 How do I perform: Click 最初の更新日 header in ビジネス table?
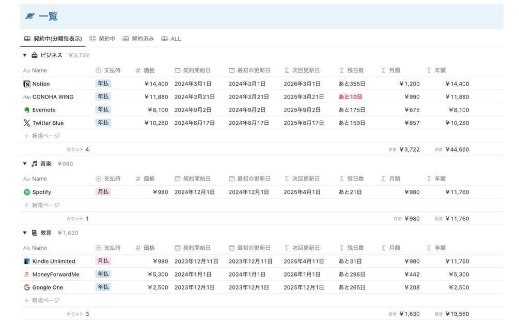pyautogui.click(x=249, y=70)
